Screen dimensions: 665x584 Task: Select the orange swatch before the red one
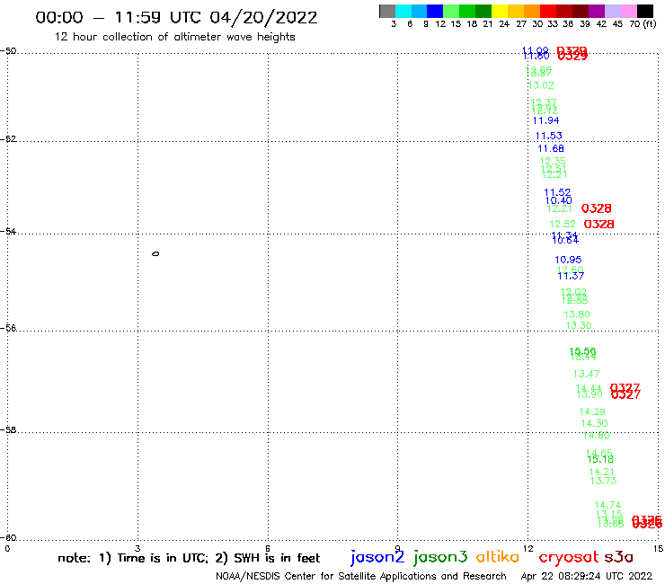click(x=532, y=11)
